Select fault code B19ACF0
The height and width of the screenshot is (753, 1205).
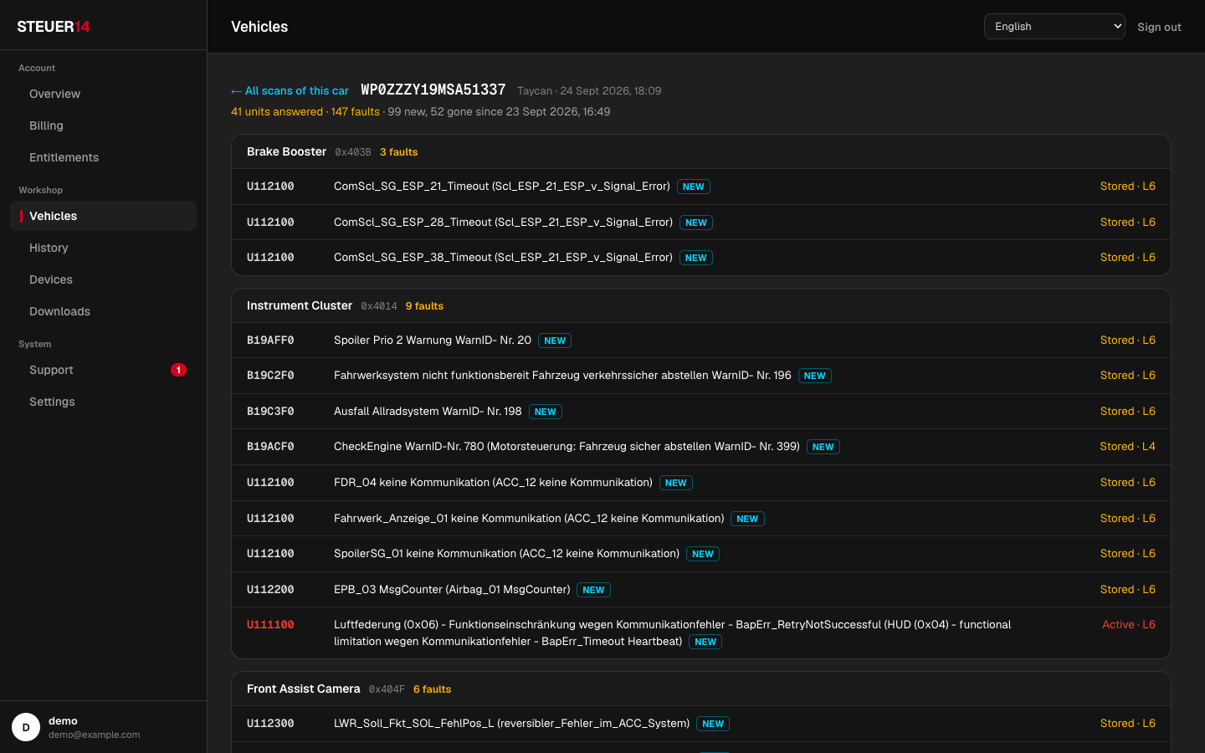coord(270,447)
